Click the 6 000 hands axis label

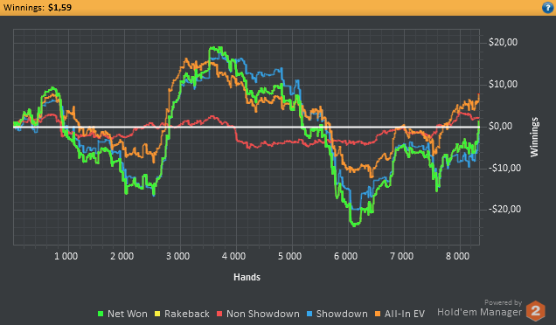pyautogui.click(x=345, y=256)
